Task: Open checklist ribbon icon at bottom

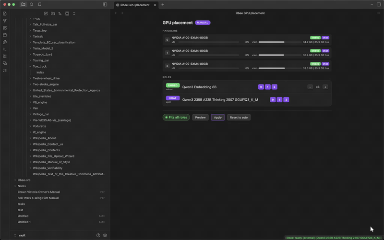Action: click(5, 70)
